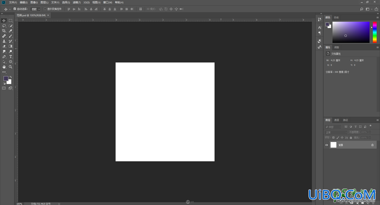Image resolution: width=380 pixels, height=205 pixels.
Task: Switch to the Channels tab
Action: pyautogui.click(x=337, y=120)
